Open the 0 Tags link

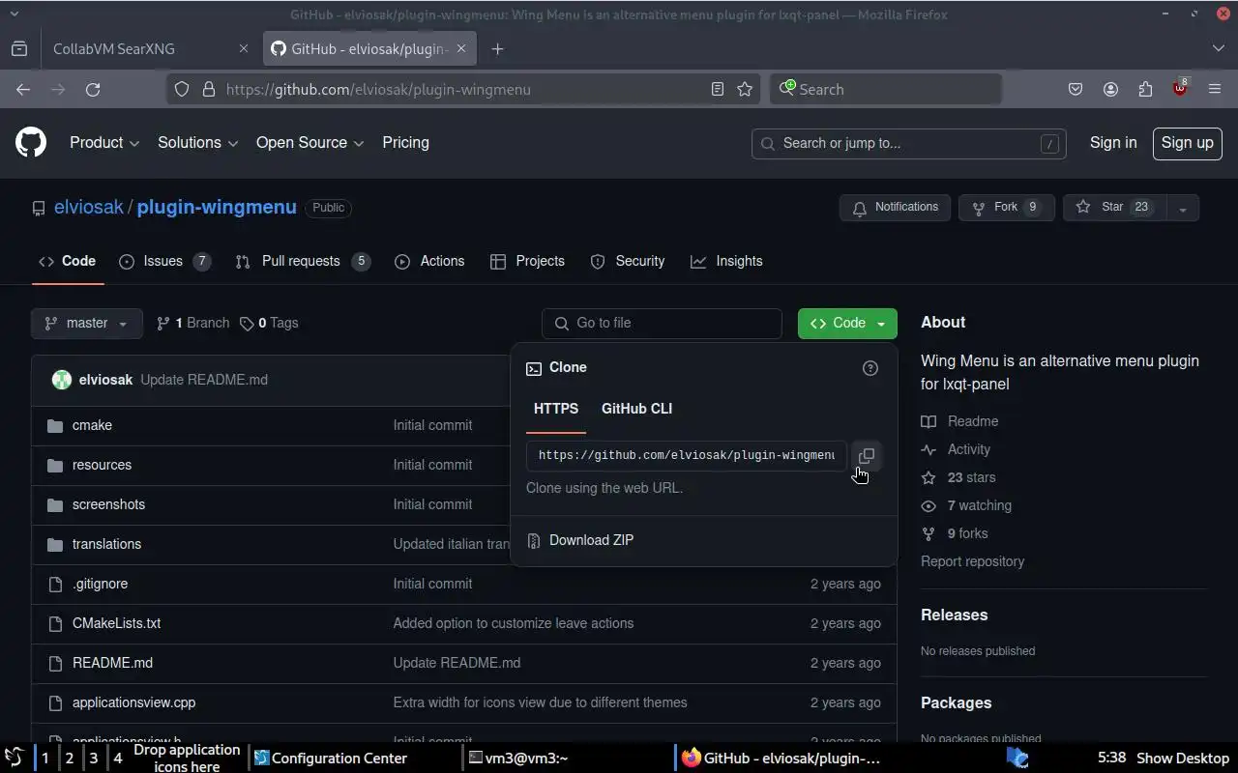269,323
